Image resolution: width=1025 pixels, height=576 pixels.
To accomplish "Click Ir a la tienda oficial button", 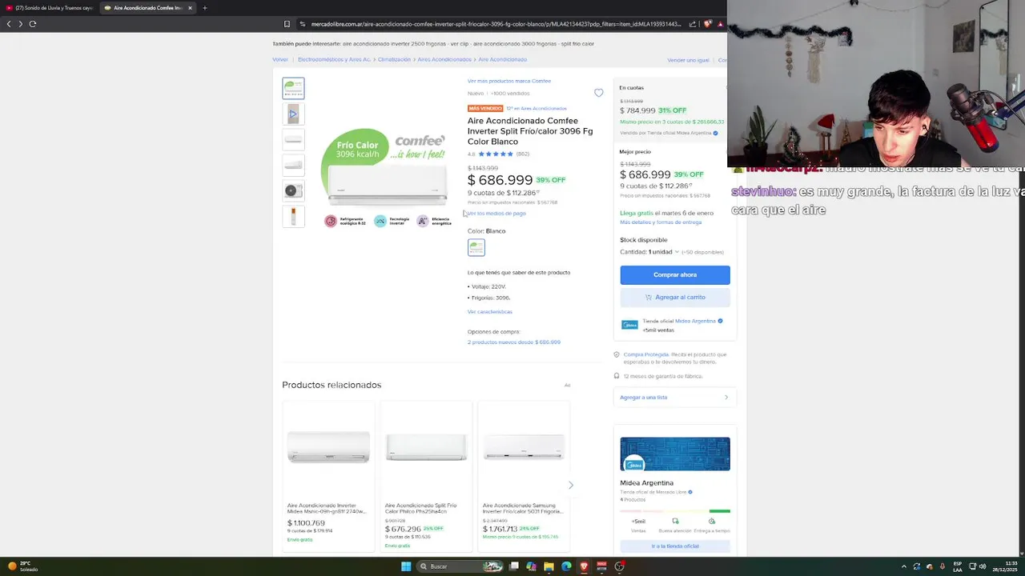I will (x=675, y=546).
